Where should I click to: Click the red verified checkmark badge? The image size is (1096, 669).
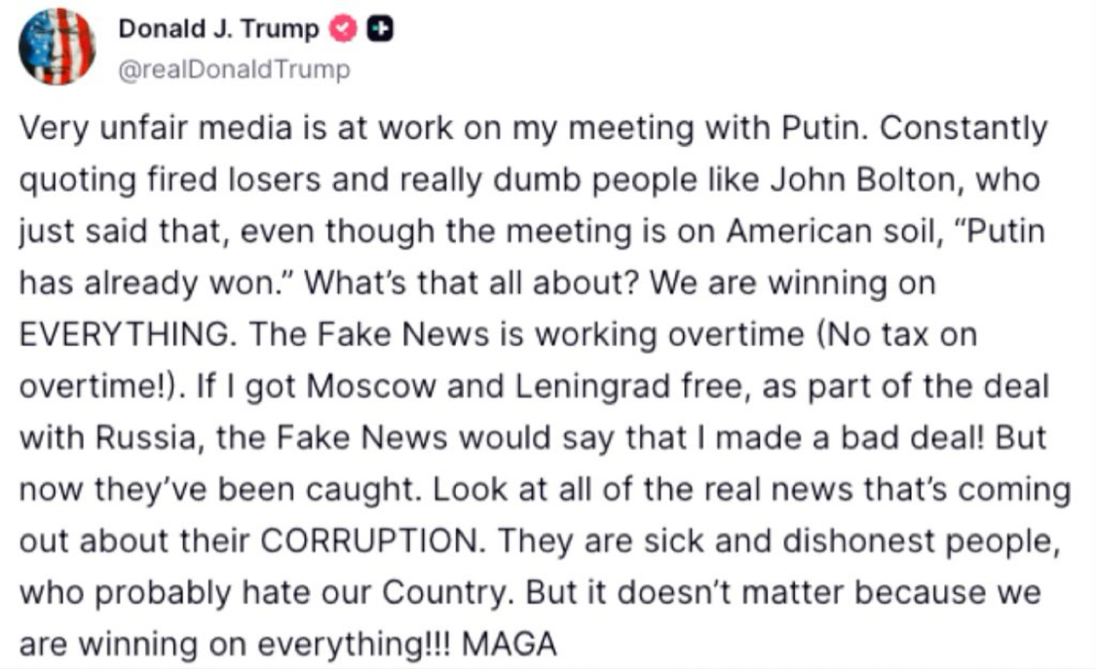click(x=343, y=30)
